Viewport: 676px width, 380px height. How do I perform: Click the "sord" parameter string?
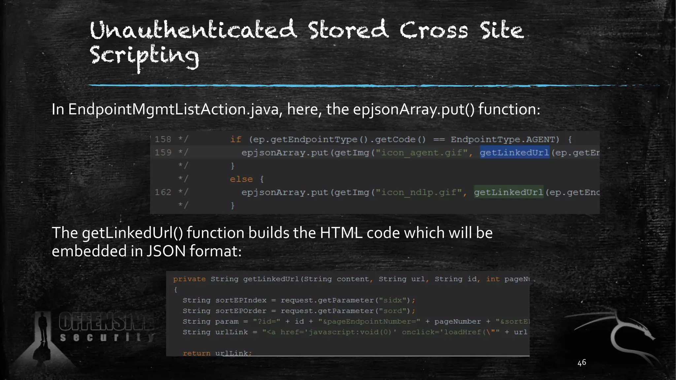click(x=392, y=311)
